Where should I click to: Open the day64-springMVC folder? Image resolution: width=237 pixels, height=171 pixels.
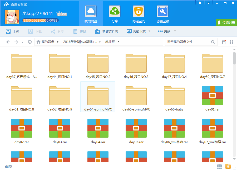click(x=98, y=97)
